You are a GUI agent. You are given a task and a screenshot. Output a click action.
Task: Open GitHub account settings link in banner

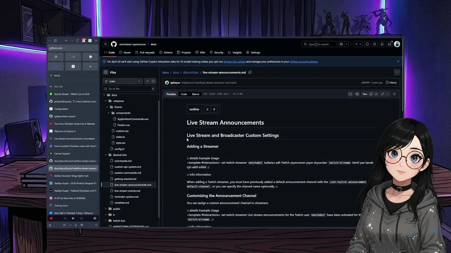pyautogui.click(x=304, y=61)
